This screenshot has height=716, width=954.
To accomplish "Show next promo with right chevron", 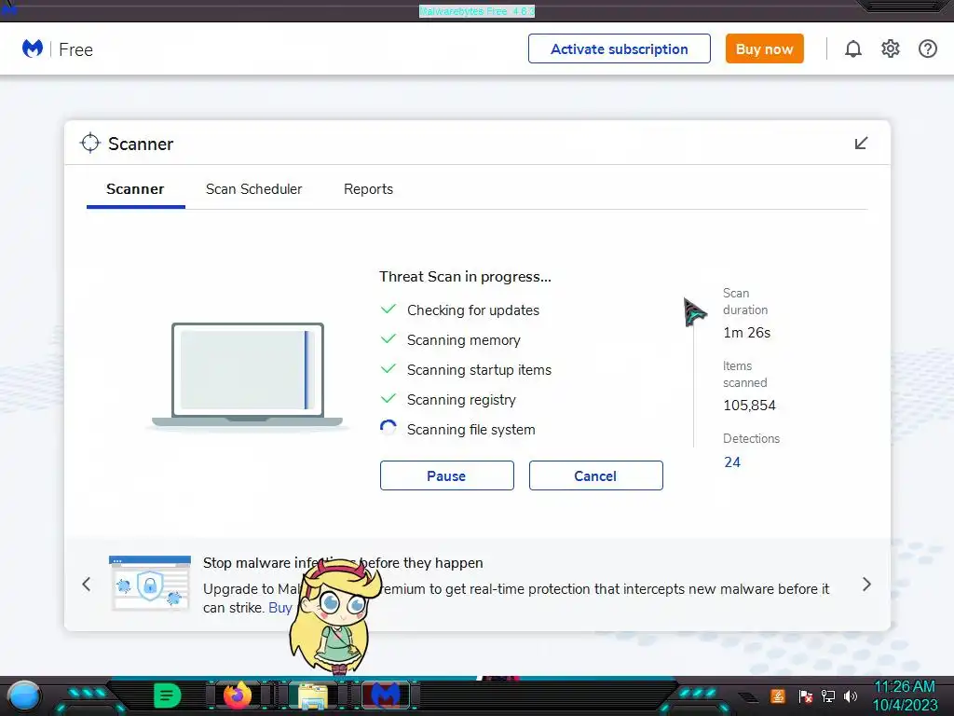I will [867, 585].
